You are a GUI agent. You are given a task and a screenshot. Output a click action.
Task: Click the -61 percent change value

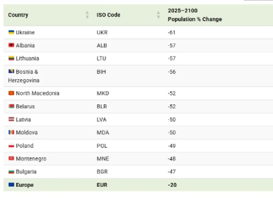pos(171,33)
